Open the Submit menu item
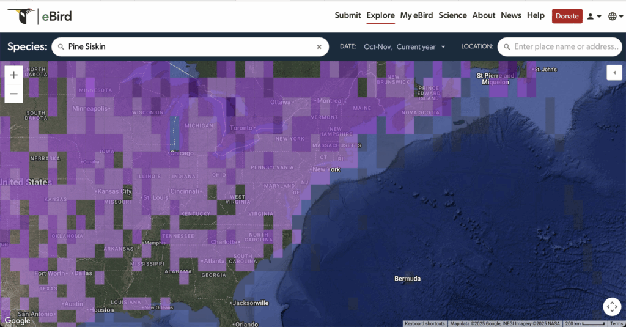Viewport: 626px width, 327px height. click(x=348, y=15)
